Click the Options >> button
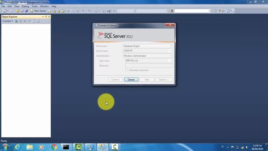The width and height of the screenshot is (268, 151). [x=164, y=80]
